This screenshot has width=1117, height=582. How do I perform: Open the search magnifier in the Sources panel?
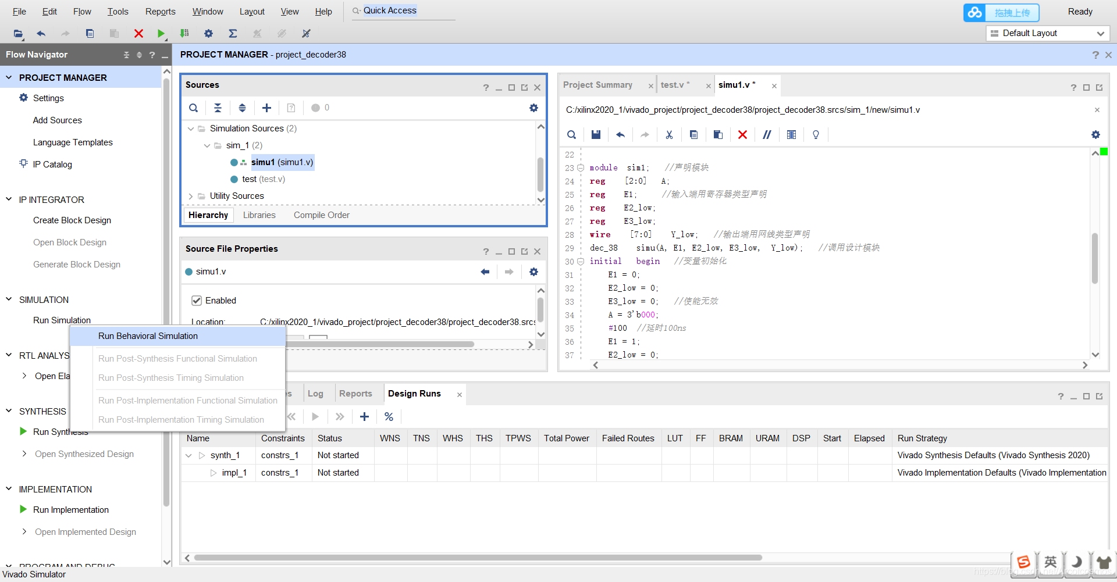[193, 108]
